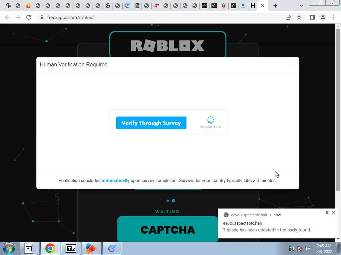This screenshot has height=255, width=341.
Task: Open the Windows Start menu
Action: pyautogui.click(x=9, y=248)
